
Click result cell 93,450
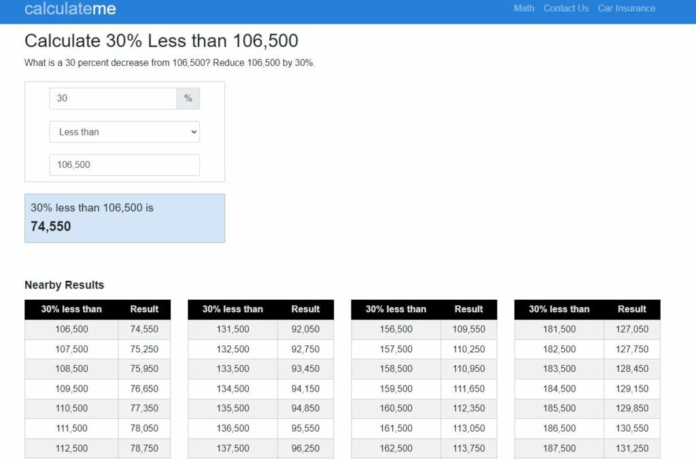(305, 369)
